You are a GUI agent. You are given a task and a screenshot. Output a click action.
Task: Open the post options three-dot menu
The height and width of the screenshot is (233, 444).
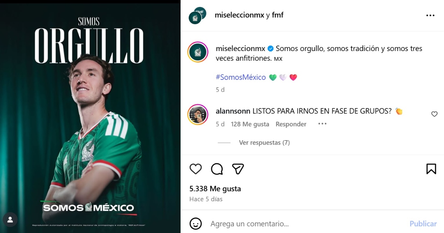click(430, 15)
